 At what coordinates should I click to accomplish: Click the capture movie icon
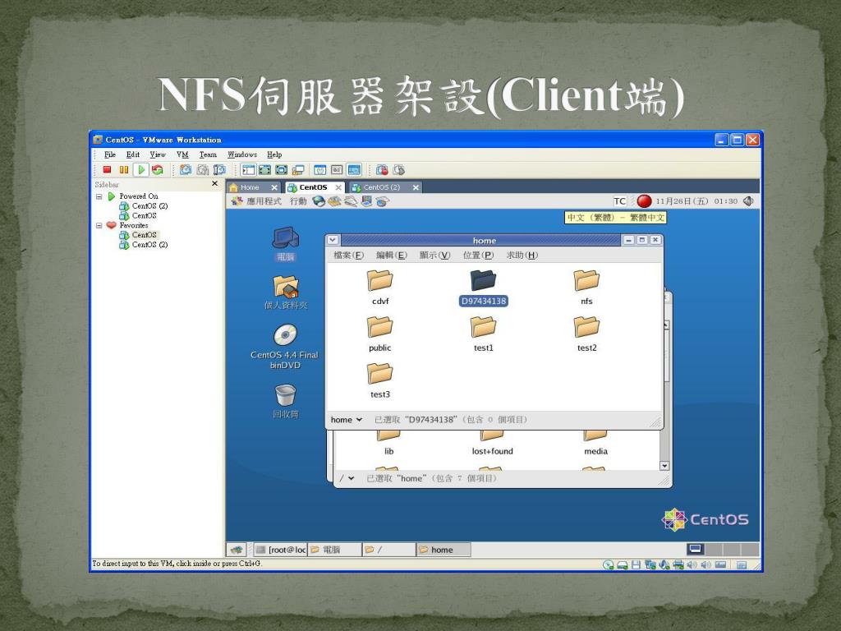[382, 169]
